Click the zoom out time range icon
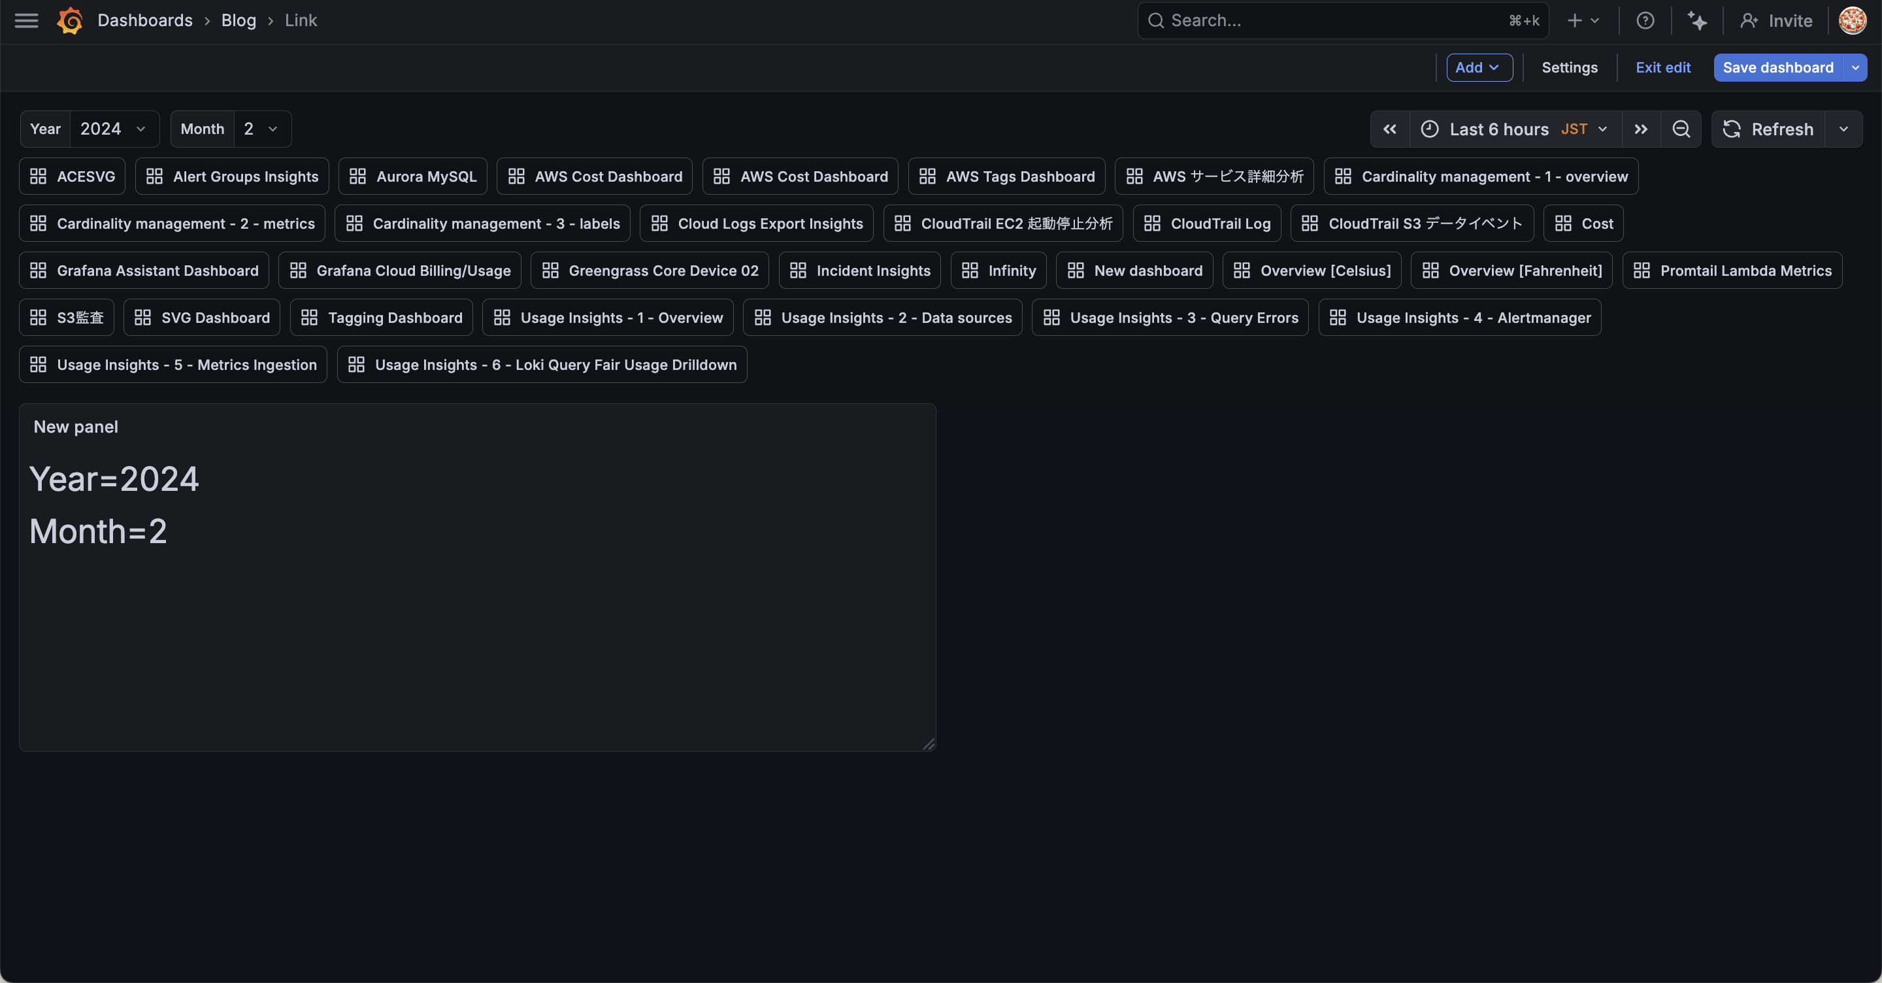The image size is (1882, 983). coord(1680,129)
